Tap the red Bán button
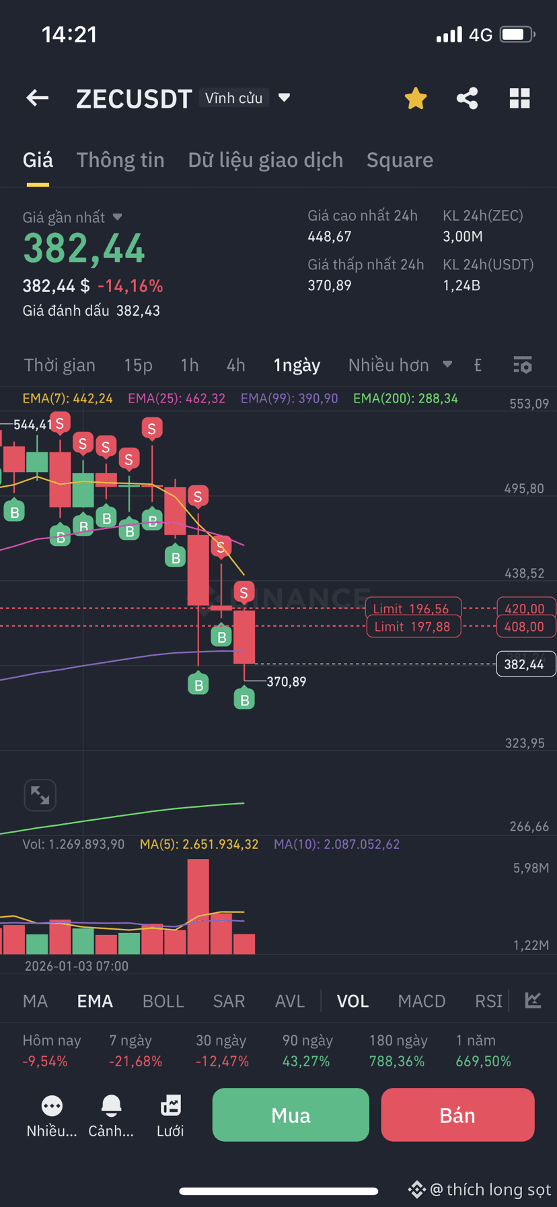This screenshot has width=557, height=1207. 457,1115
